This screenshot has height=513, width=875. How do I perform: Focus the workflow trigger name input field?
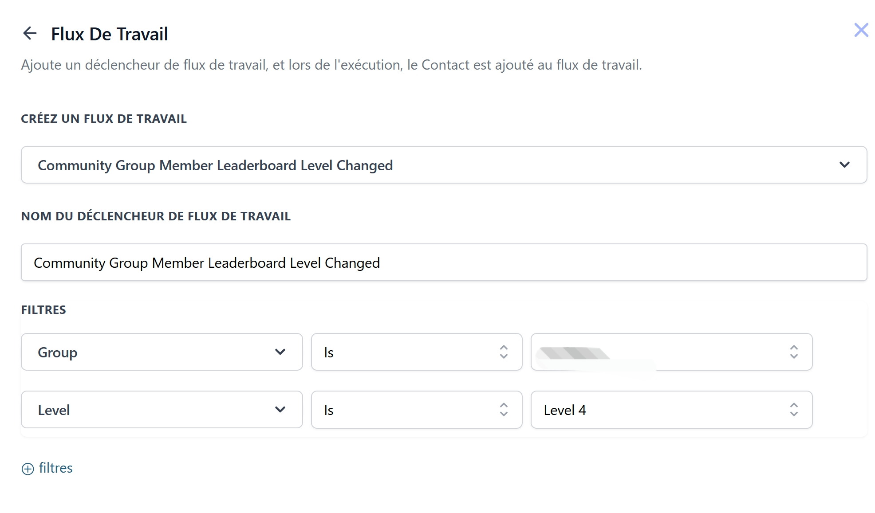click(x=444, y=262)
